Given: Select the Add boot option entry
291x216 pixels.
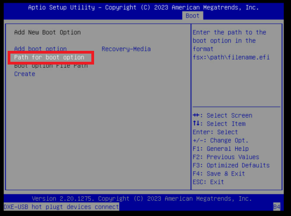Looking at the screenshot, I should point(40,49).
